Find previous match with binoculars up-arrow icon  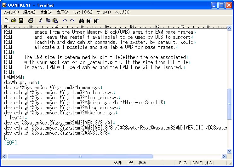click(x=89, y=20)
